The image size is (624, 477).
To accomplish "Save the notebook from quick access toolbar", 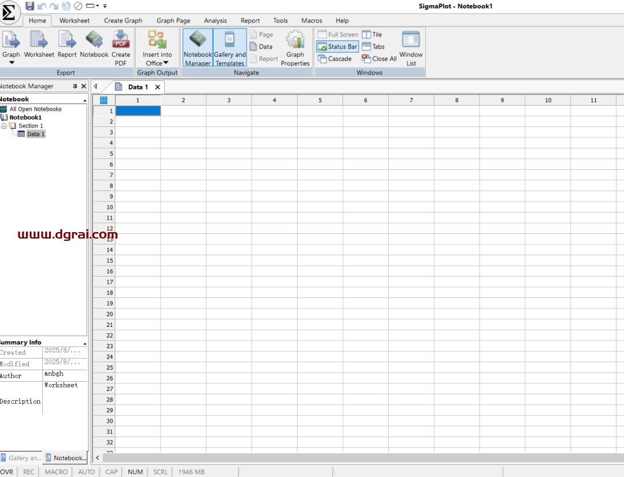I will tap(29, 6).
